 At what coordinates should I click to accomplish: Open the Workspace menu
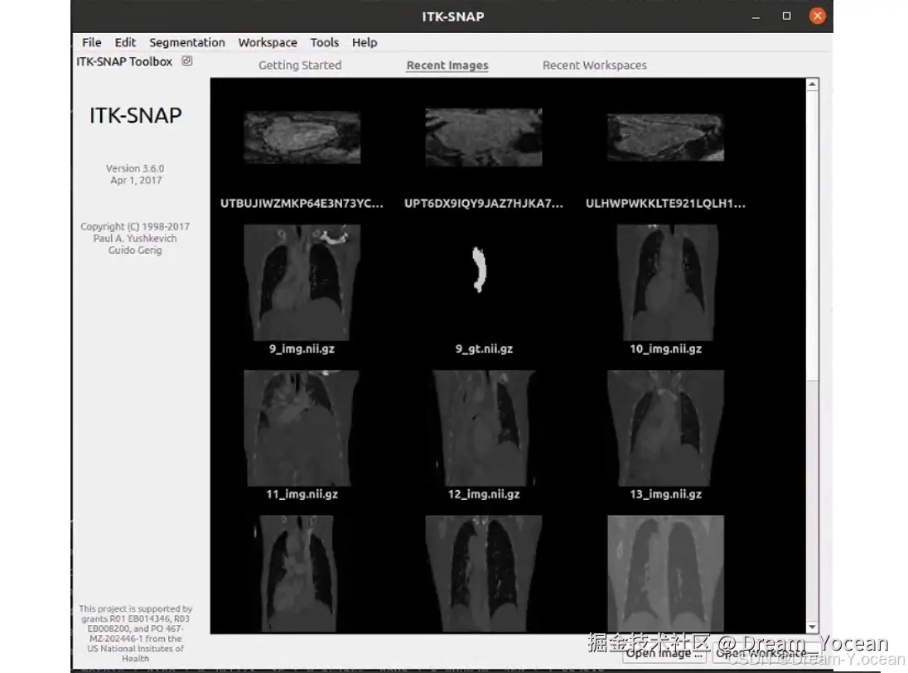(268, 42)
